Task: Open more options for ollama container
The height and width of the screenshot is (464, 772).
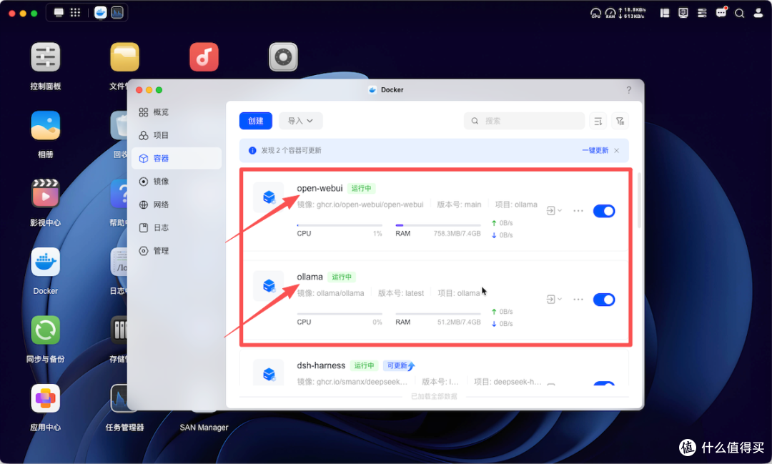Action: pos(578,300)
